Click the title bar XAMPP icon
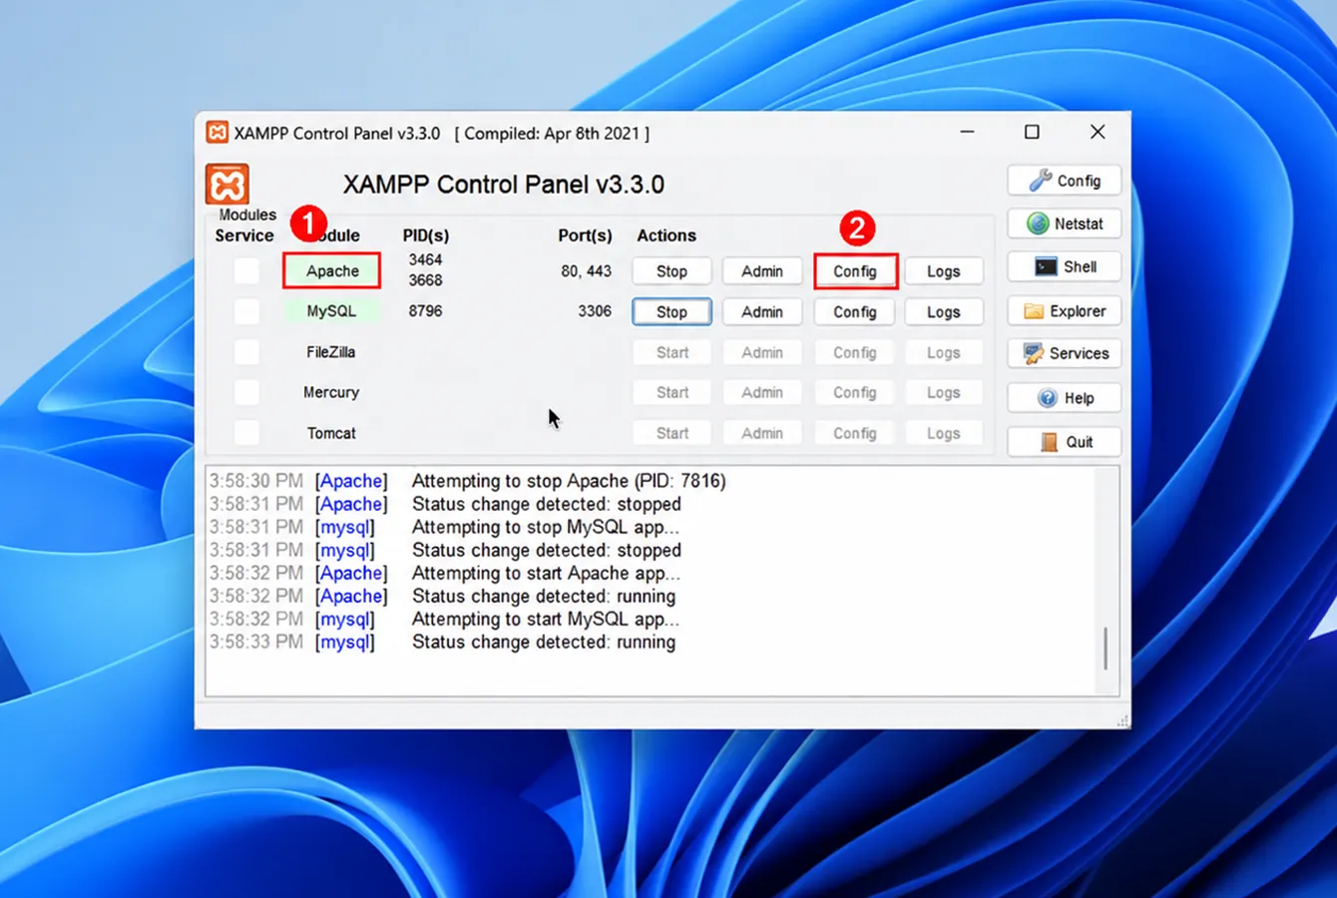 [x=217, y=133]
